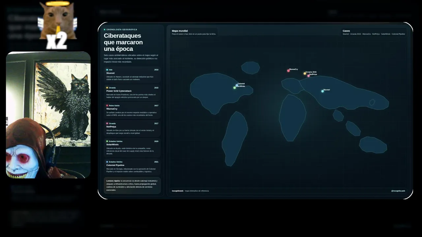
Task: Click the 'Ciberataques que marcaron una época' title
Action: click(123, 42)
